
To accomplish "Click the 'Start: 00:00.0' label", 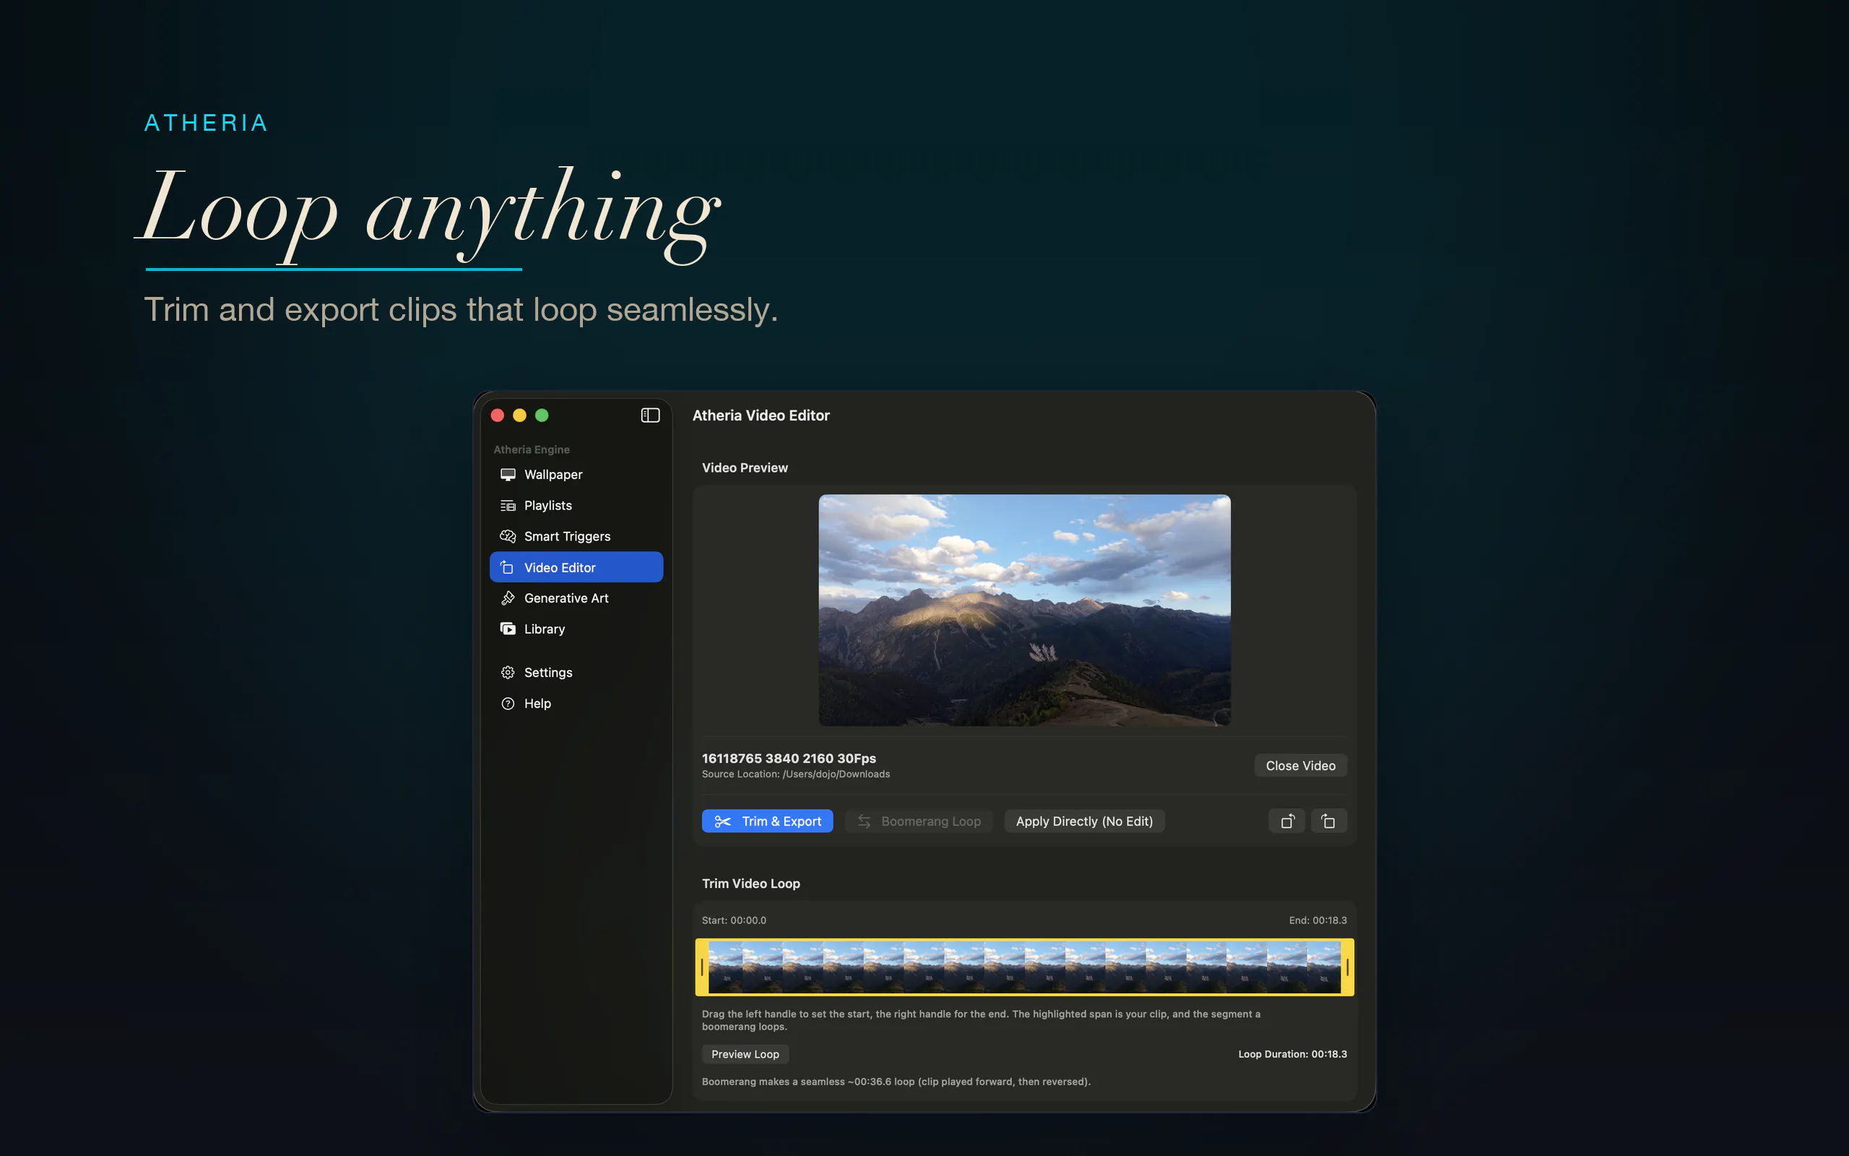I will click(x=735, y=920).
